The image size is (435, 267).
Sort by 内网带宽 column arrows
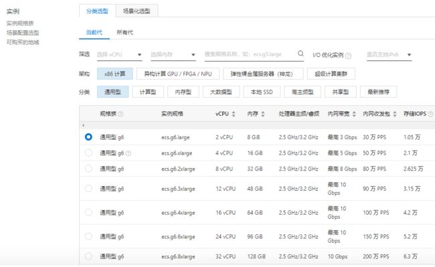354,114
